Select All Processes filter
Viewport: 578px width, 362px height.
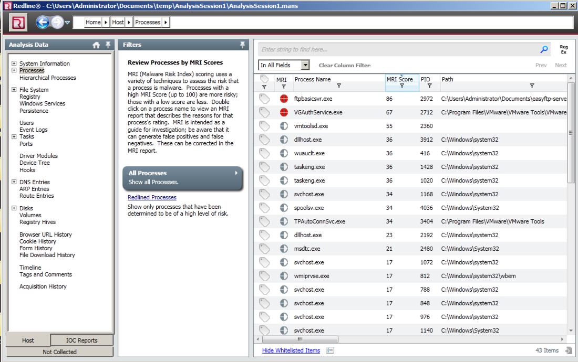click(x=182, y=178)
